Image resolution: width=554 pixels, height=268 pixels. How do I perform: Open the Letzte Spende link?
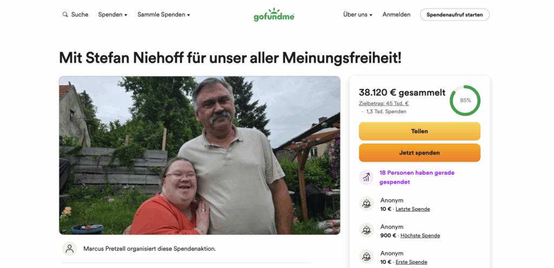click(413, 209)
